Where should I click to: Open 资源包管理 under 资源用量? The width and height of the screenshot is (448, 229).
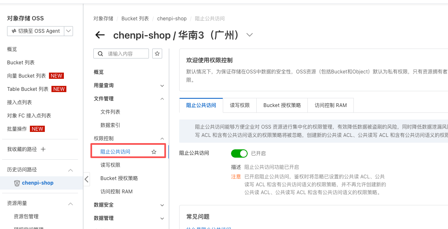pos(26,217)
